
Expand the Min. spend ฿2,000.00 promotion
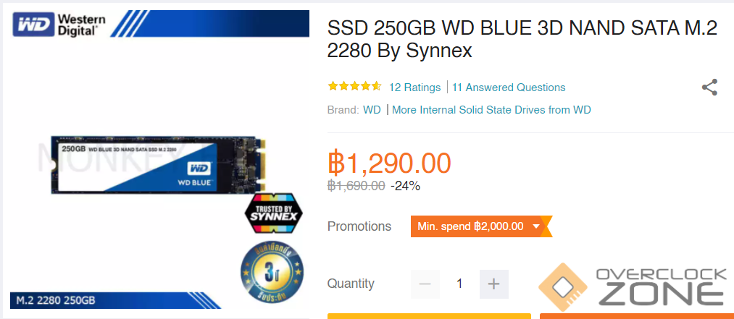pyautogui.click(x=481, y=226)
